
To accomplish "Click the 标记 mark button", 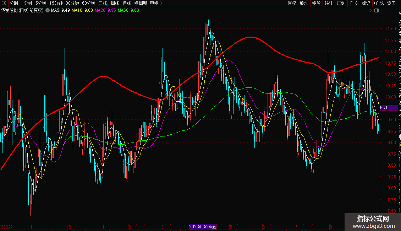I will pyautogui.click(x=366, y=3).
